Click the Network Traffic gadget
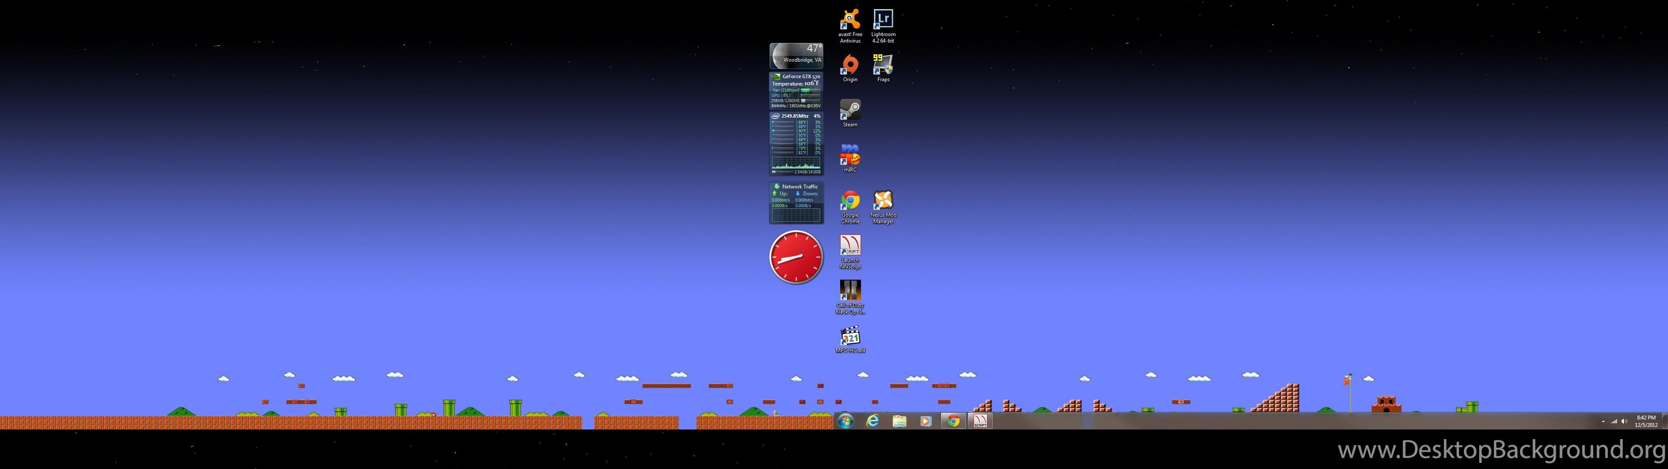The height and width of the screenshot is (469, 1668). coord(797,203)
